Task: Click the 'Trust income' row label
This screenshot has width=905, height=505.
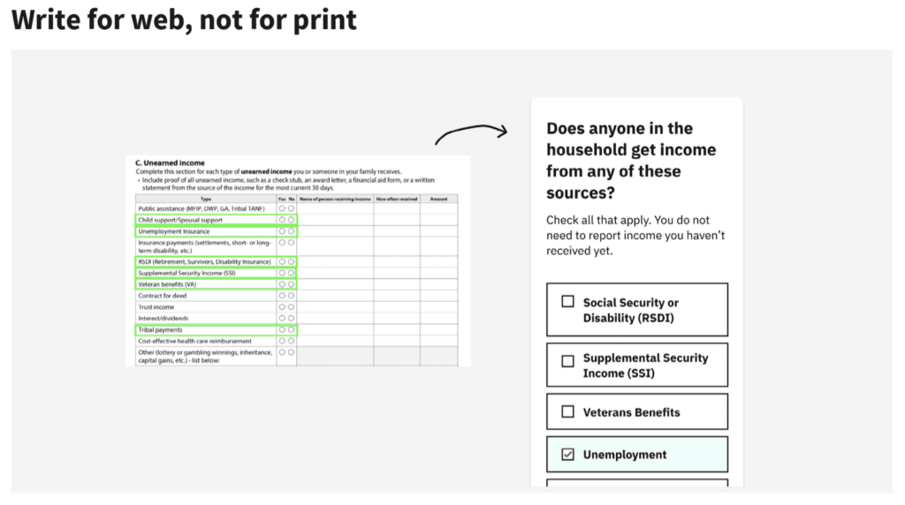Action: pos(156,307)
